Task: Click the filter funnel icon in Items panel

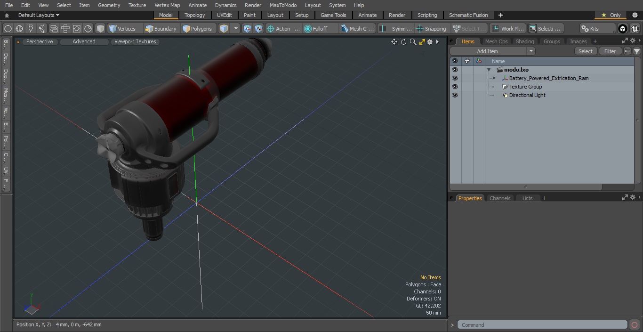Action: [x=636, y=51]
